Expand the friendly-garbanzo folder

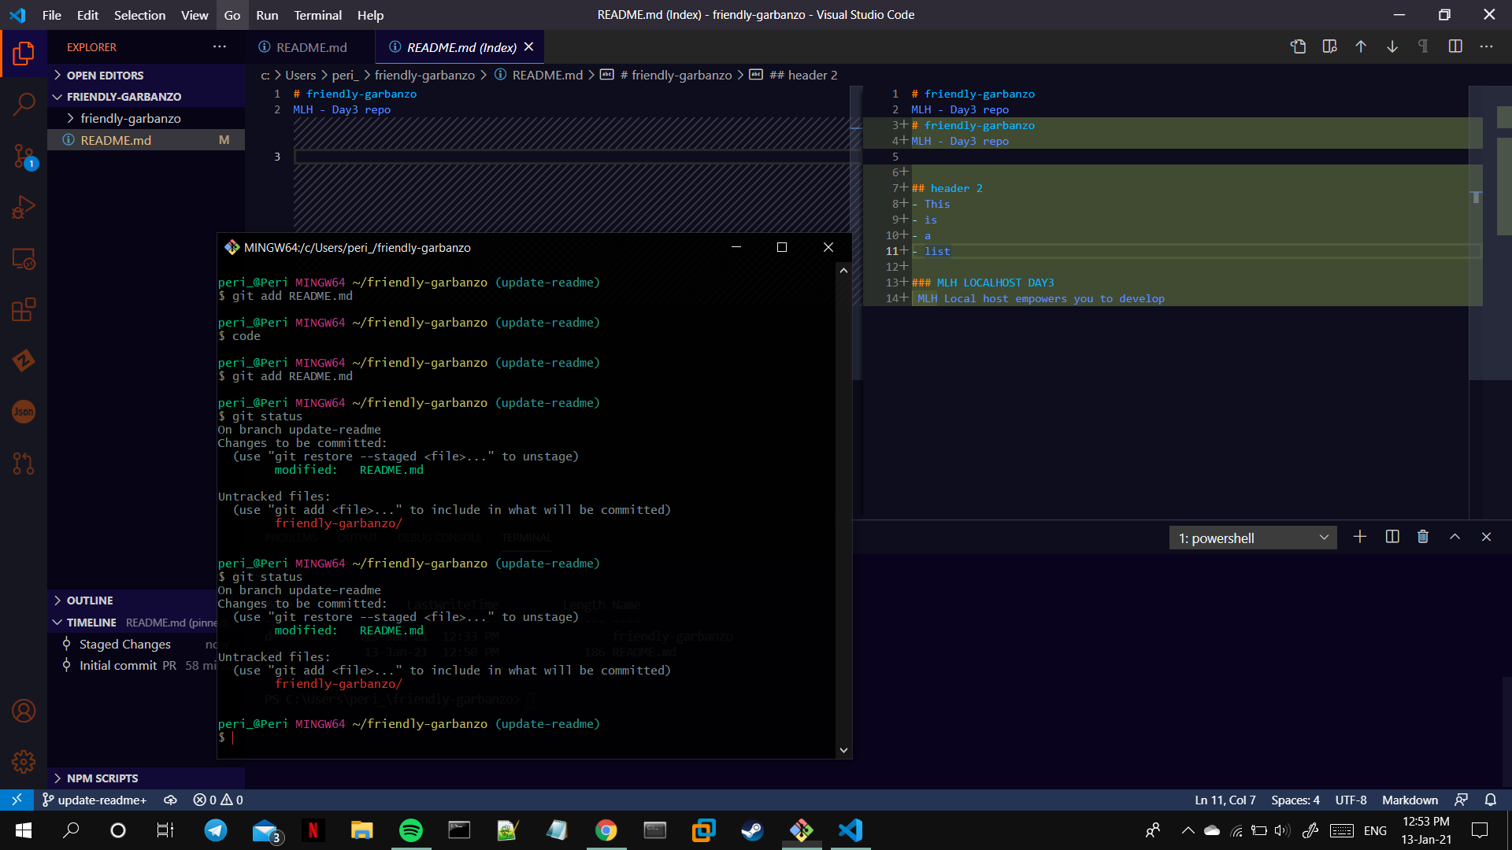tap(130, 119)
